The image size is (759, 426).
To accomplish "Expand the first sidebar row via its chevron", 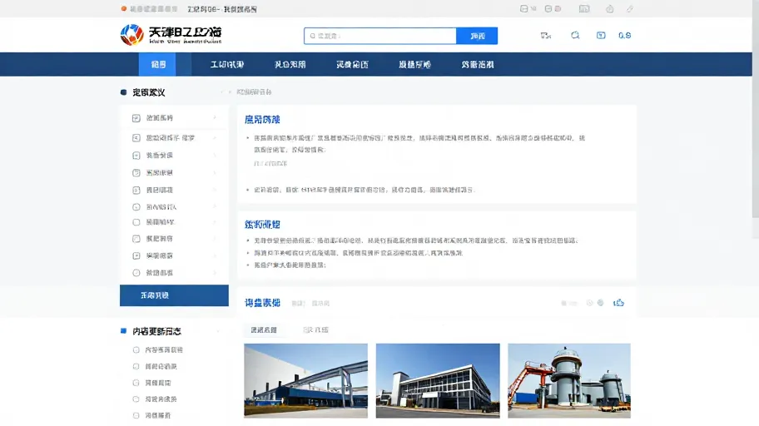I will [x=215, y=117].
